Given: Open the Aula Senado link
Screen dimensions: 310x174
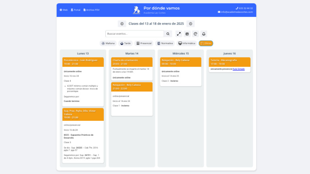Looking at the screenshot, I should 239,69.
